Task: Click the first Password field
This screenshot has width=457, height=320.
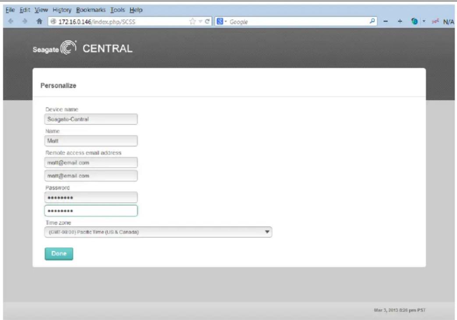Action: 91,197
